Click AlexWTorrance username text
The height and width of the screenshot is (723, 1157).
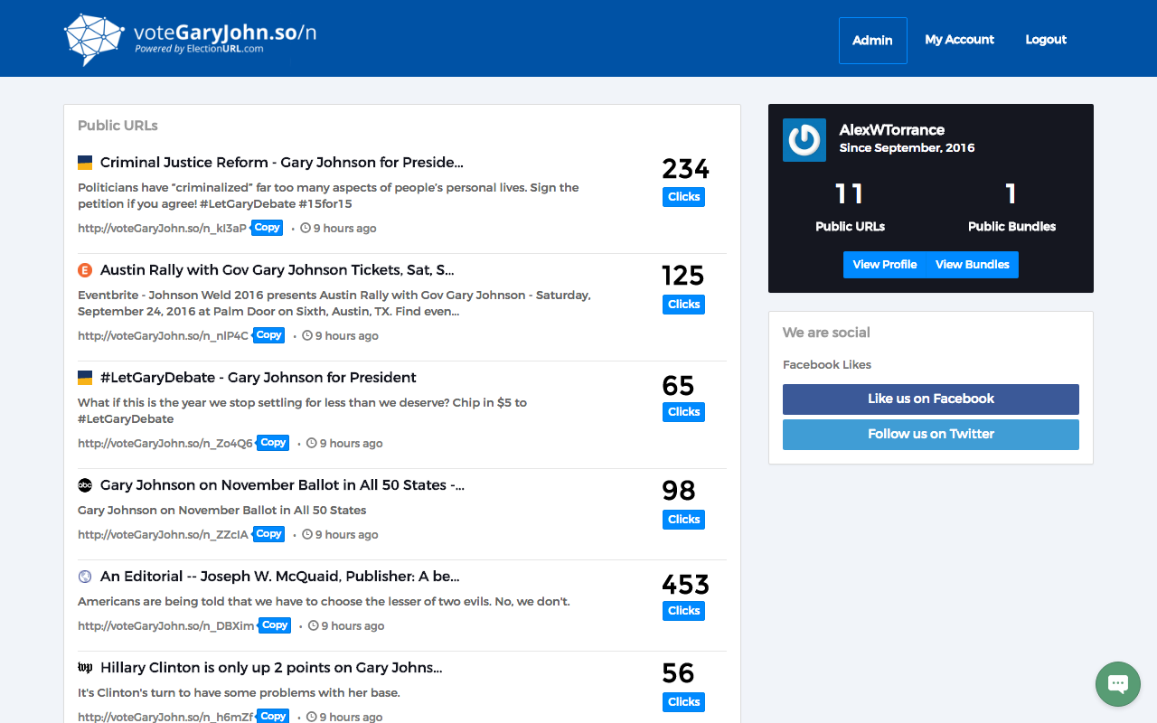pos(892,130)
